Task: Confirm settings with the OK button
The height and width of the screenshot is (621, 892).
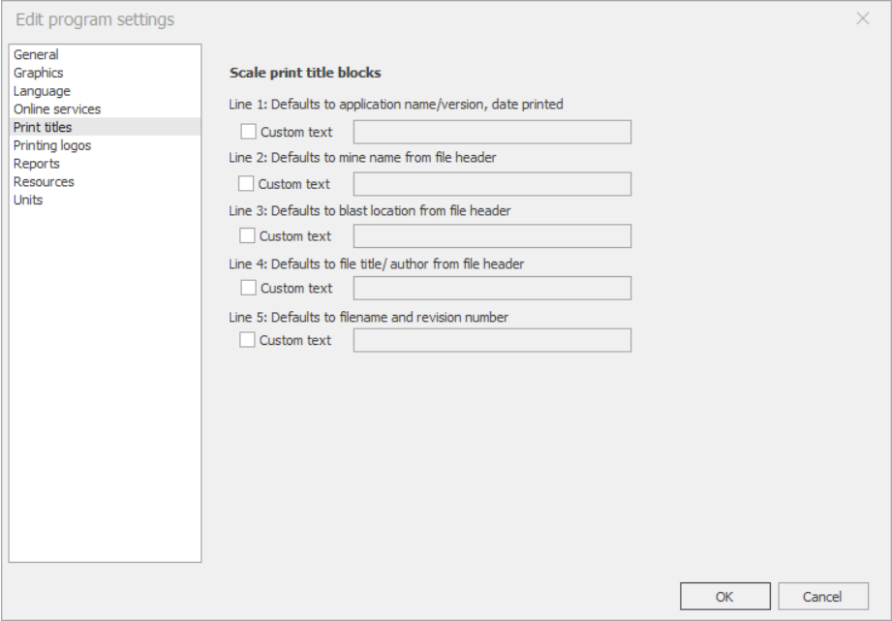Action: tap(725, 596)
